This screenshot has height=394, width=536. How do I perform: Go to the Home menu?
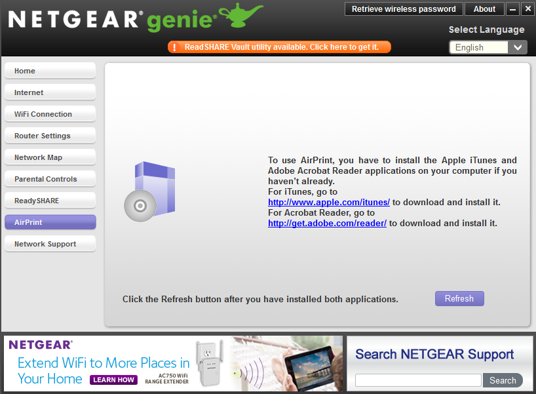tap(50, 71)
